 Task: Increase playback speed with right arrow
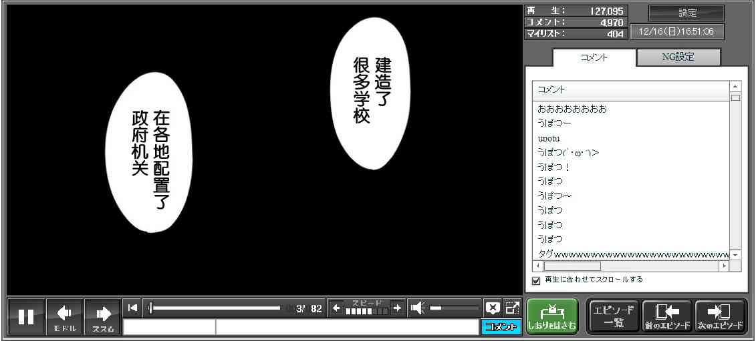coord(396,308)
